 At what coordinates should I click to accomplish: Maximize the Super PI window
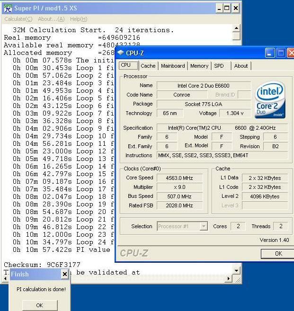click(x=227, y=9)
